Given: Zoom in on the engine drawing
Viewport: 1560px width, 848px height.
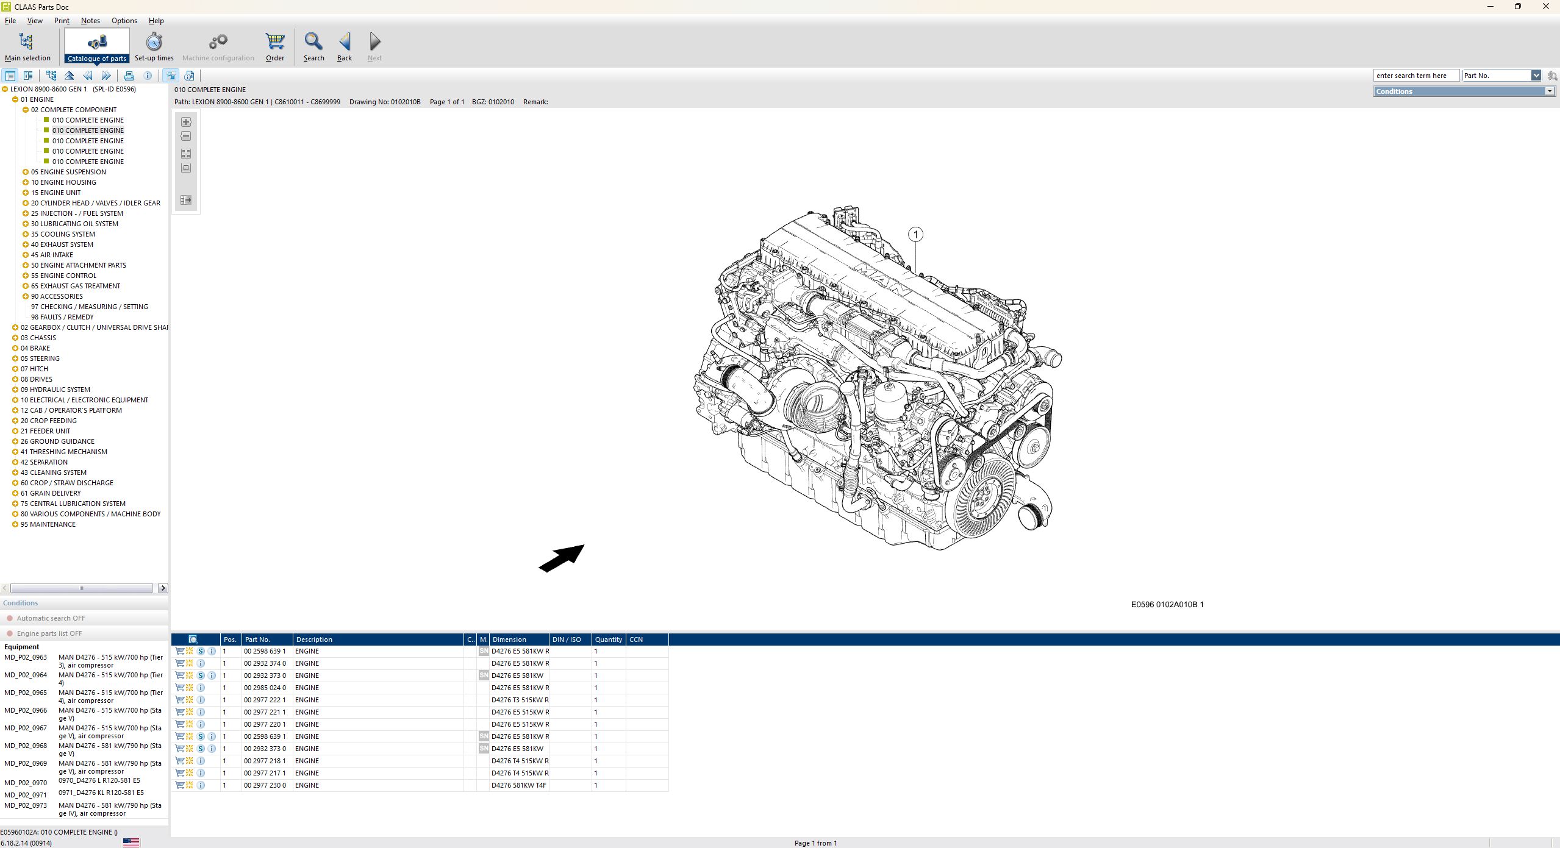Looking at the screenshot, I should click(x=186, y=122).
